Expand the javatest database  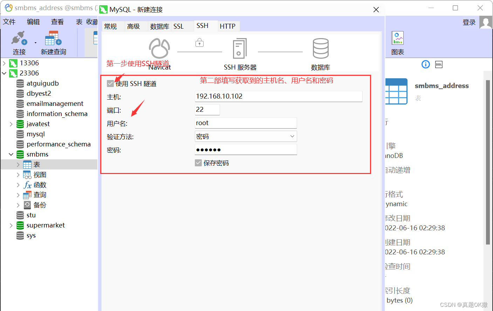point(11,124)
